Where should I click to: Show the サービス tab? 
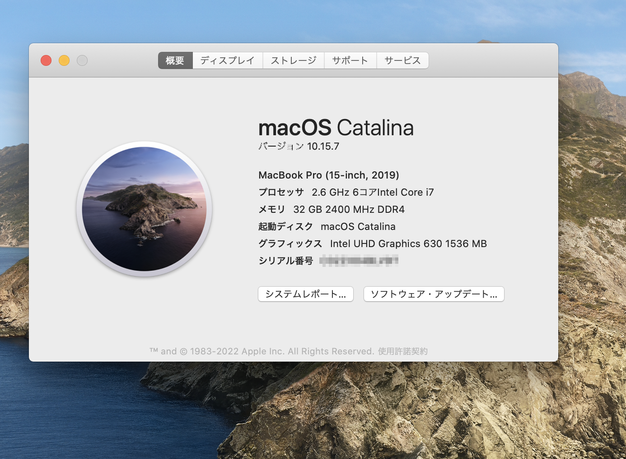pos(402,60)
